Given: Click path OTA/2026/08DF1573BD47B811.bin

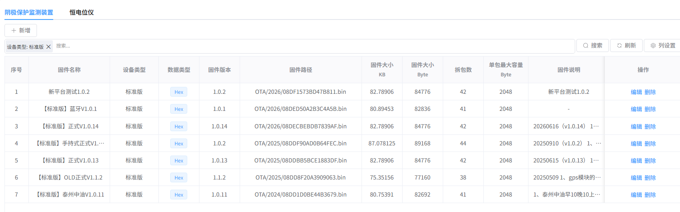Looking at the screenshot, I should [301, 92].
